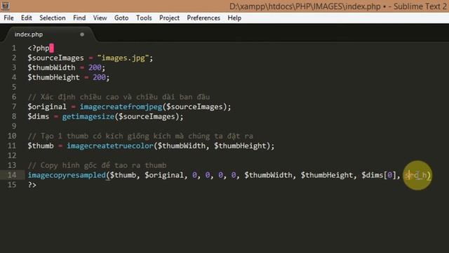
Task: Open the Selection menu
Action: point(53,18)
